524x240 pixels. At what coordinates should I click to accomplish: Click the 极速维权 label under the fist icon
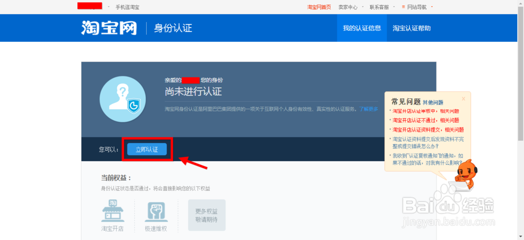point(156,229)
